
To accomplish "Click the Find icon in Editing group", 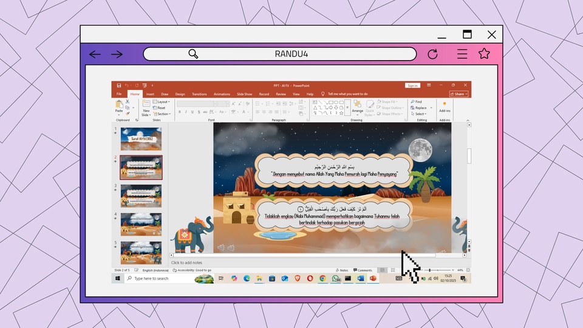I will pos(417,101).
